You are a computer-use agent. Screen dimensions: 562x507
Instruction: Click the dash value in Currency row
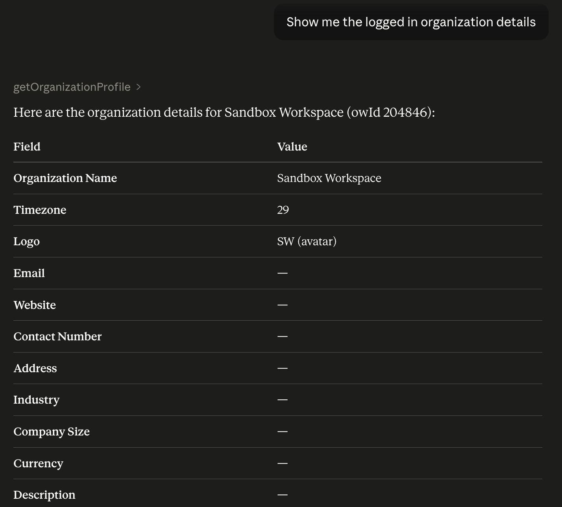(283, 463)
